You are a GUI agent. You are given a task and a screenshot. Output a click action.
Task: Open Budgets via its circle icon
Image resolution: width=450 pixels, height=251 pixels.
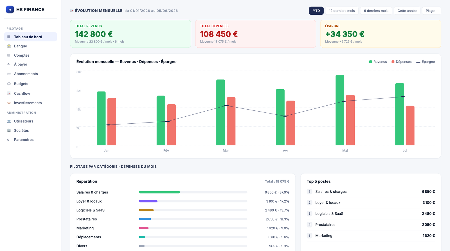[x=9, y=84]
